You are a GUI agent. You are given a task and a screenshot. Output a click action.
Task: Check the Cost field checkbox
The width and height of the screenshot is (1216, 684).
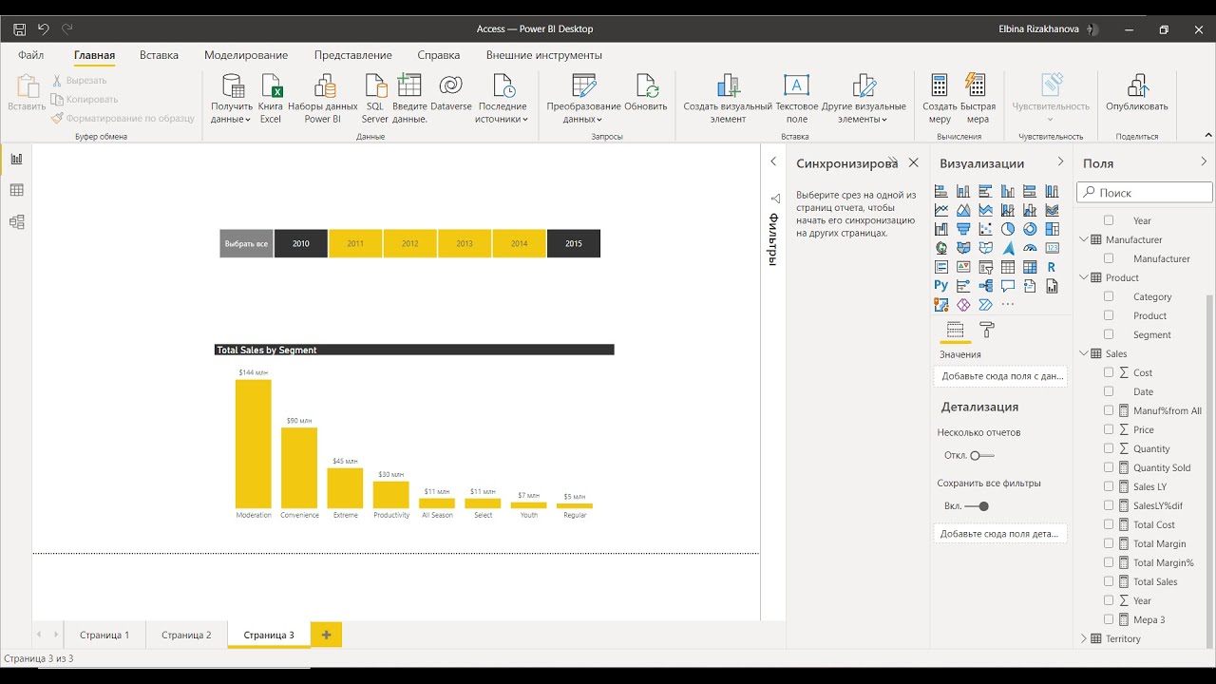pos(1109,372)
